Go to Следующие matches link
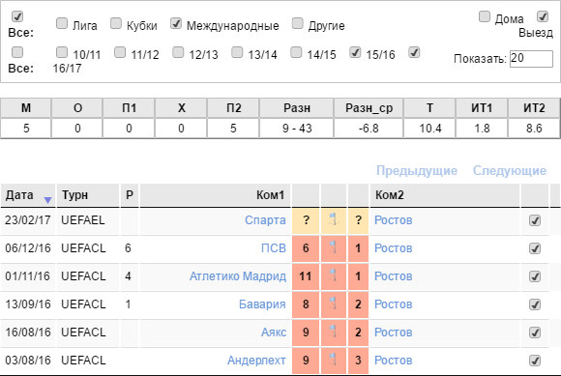The image size is (561, 376). (510, 170)
